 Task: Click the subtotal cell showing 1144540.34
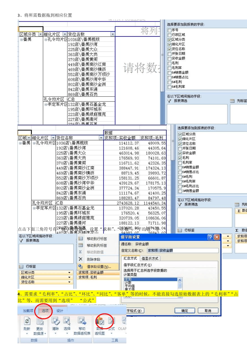tap(153, 203)
